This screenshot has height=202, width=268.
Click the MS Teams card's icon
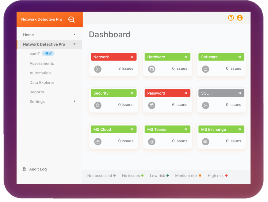point(151,142)
